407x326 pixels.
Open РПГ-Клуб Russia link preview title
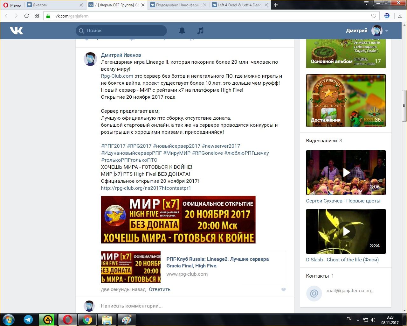pos(217,262)
